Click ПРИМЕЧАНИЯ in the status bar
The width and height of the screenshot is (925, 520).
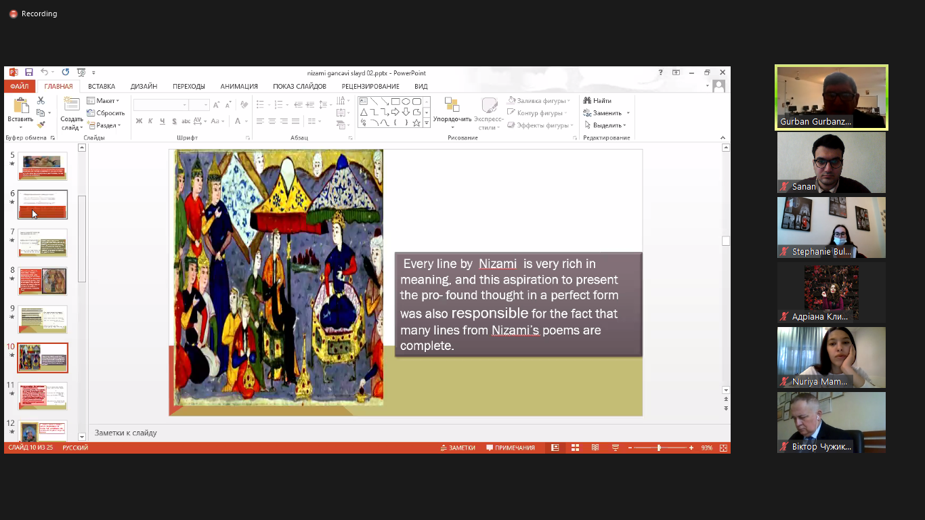[511, 448]
